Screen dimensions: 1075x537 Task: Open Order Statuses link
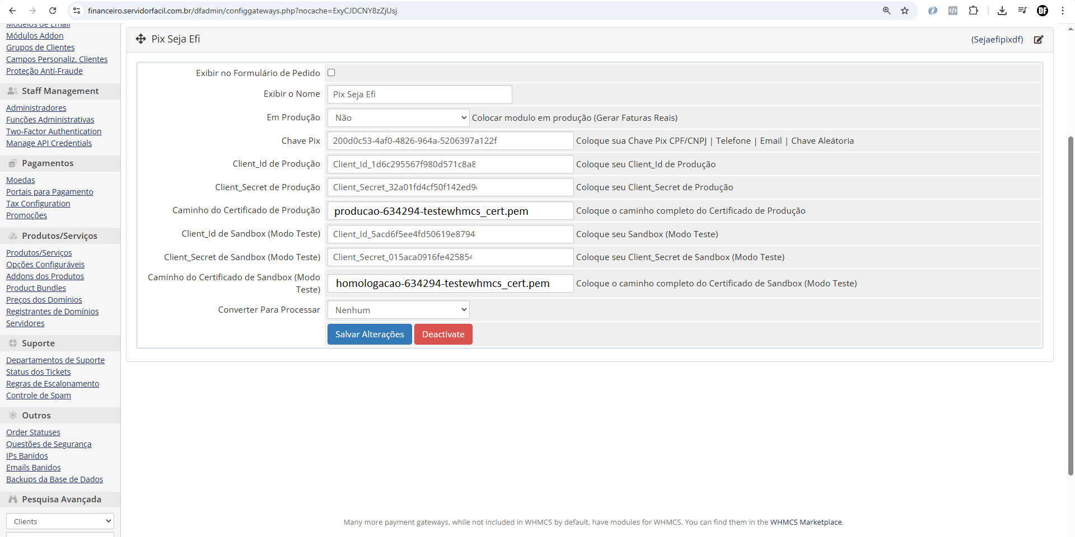pos(33,432)
